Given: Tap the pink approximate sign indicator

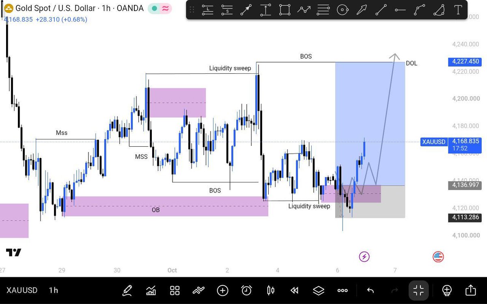Looking at the screenshot, I should click(165, 8).
